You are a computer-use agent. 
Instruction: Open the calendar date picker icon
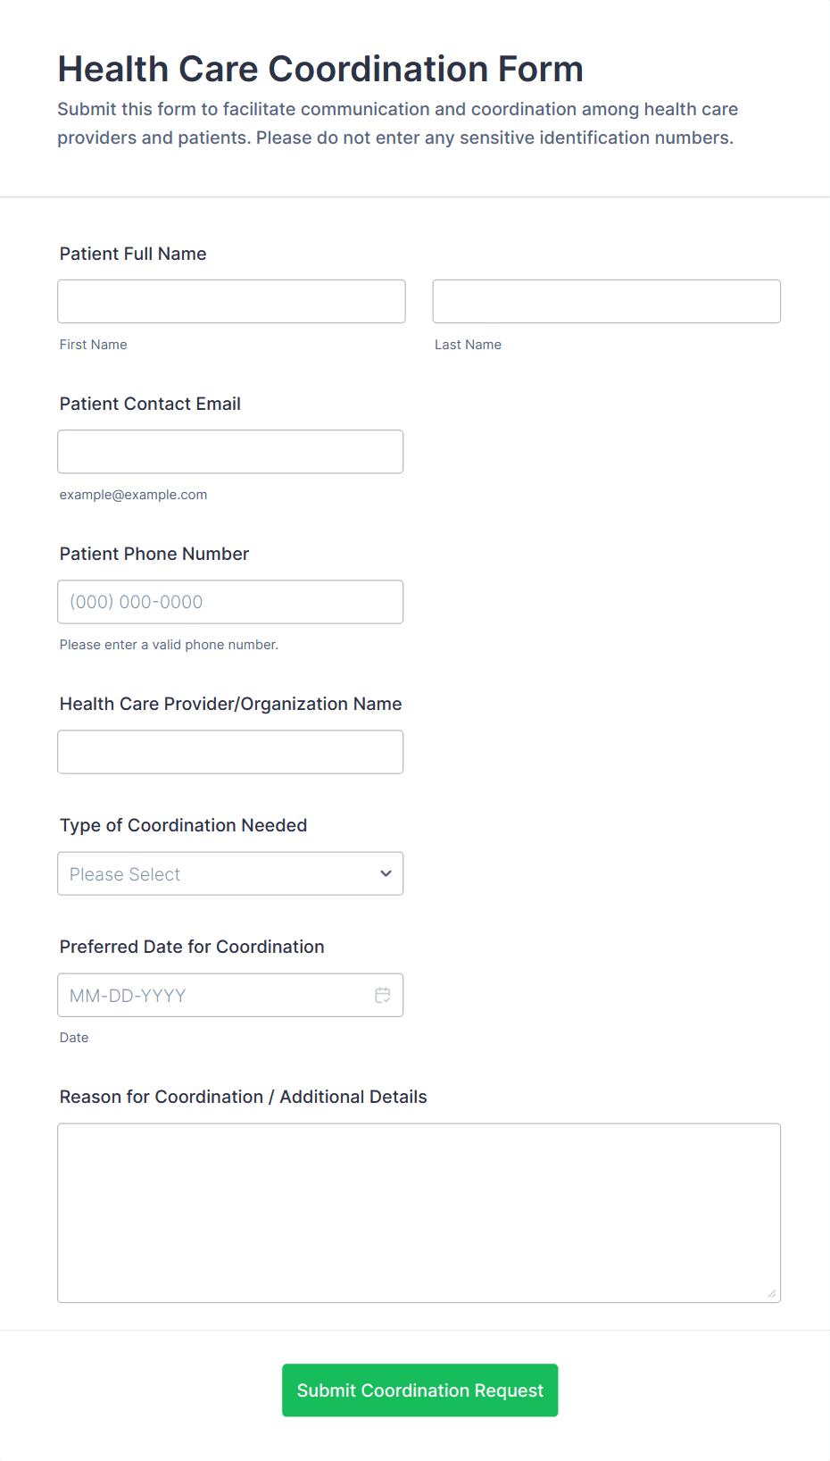point(383,995)
